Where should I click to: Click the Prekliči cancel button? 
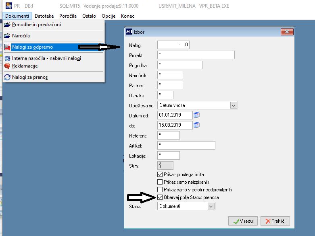point(275,221)
